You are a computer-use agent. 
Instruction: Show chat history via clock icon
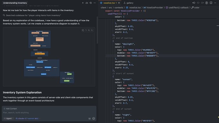(91, 3)
